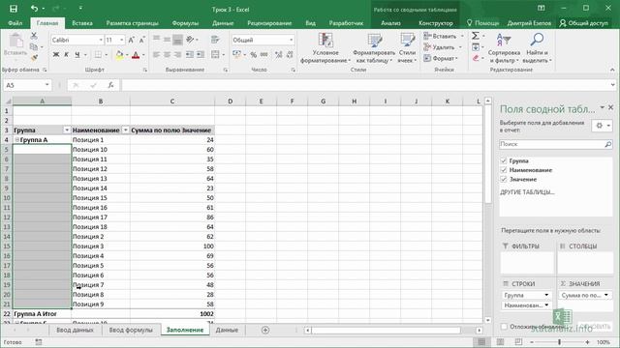Open the Данные ribbon tab

coord(223,23)
